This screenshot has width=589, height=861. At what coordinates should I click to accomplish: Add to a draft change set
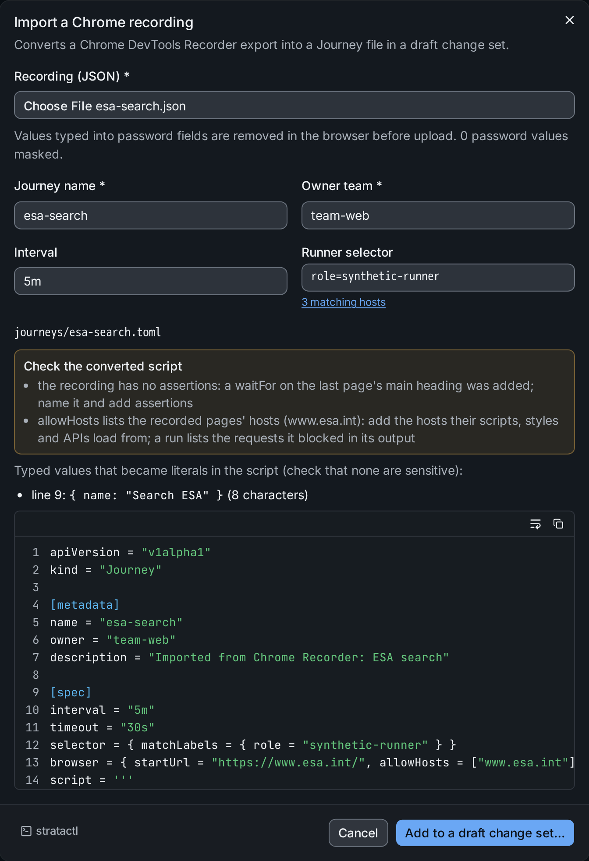pyautogui.click(x=485, y=833)
